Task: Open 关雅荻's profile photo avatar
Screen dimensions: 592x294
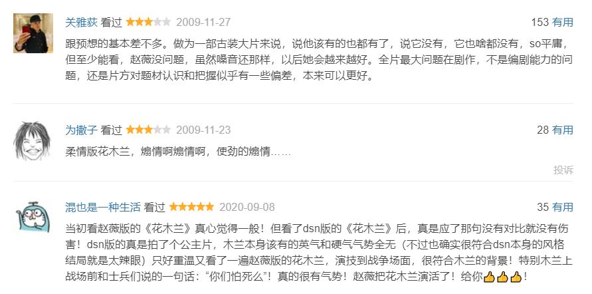Action: tap(33, 33)
